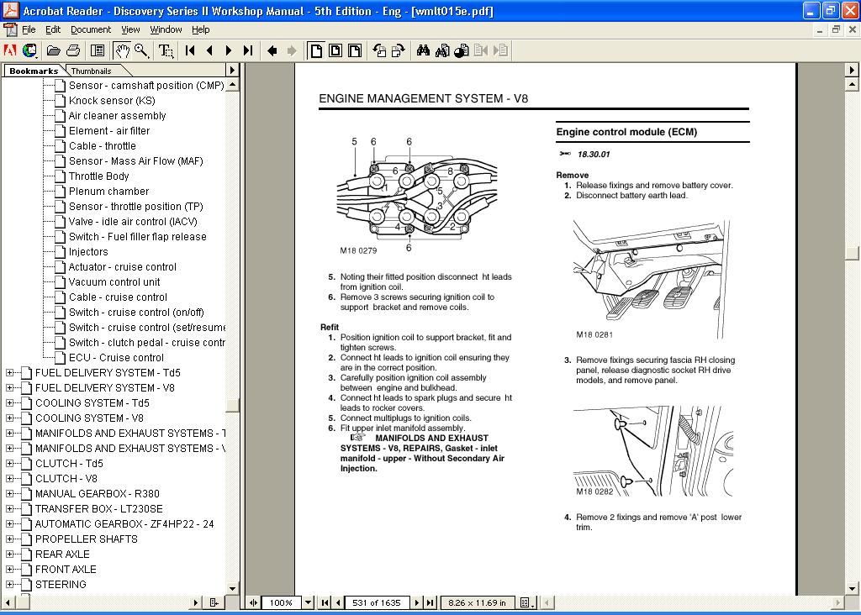Set Actual Size page view
Image resolution: width=861 pixels, height=615 pixels.
coord(316,51)
